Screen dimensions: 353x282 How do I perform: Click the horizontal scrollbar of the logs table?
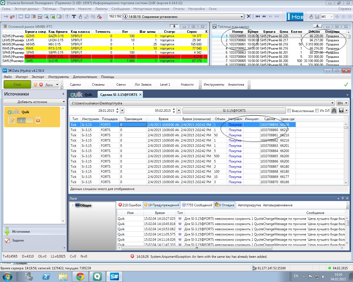197,248
